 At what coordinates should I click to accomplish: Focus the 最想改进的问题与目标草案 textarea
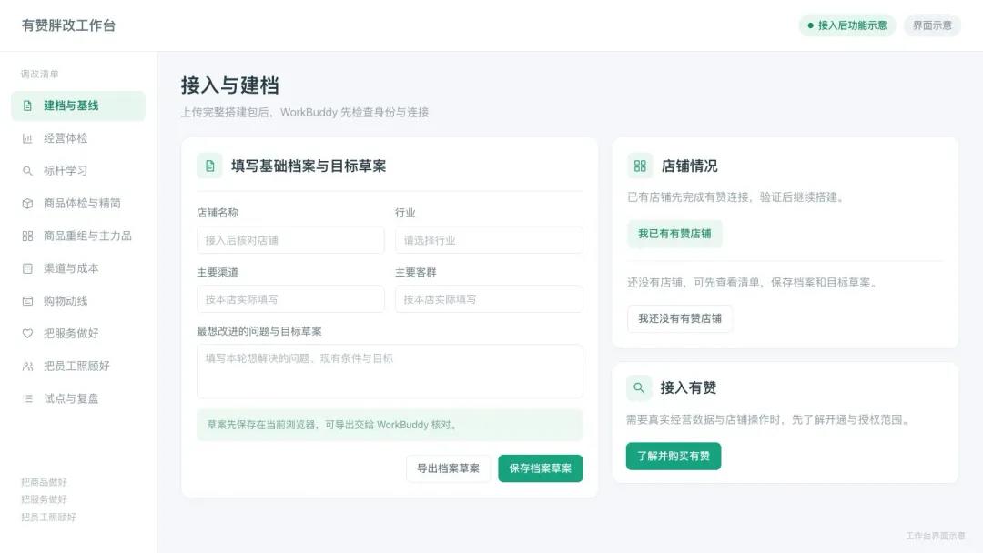[390, 371]
